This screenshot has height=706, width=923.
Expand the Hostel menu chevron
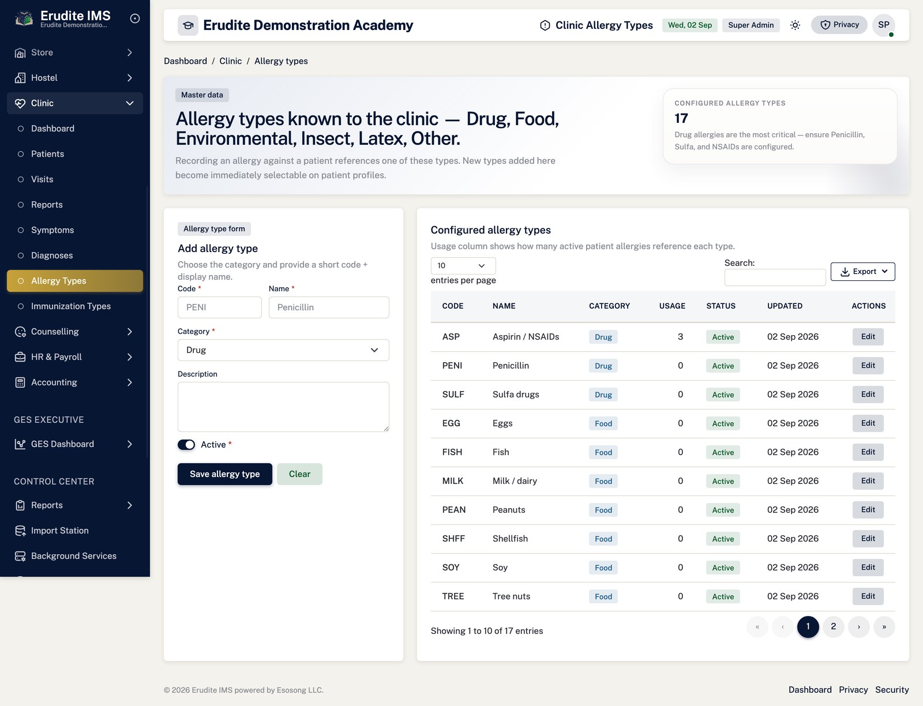tap(130, 78)
